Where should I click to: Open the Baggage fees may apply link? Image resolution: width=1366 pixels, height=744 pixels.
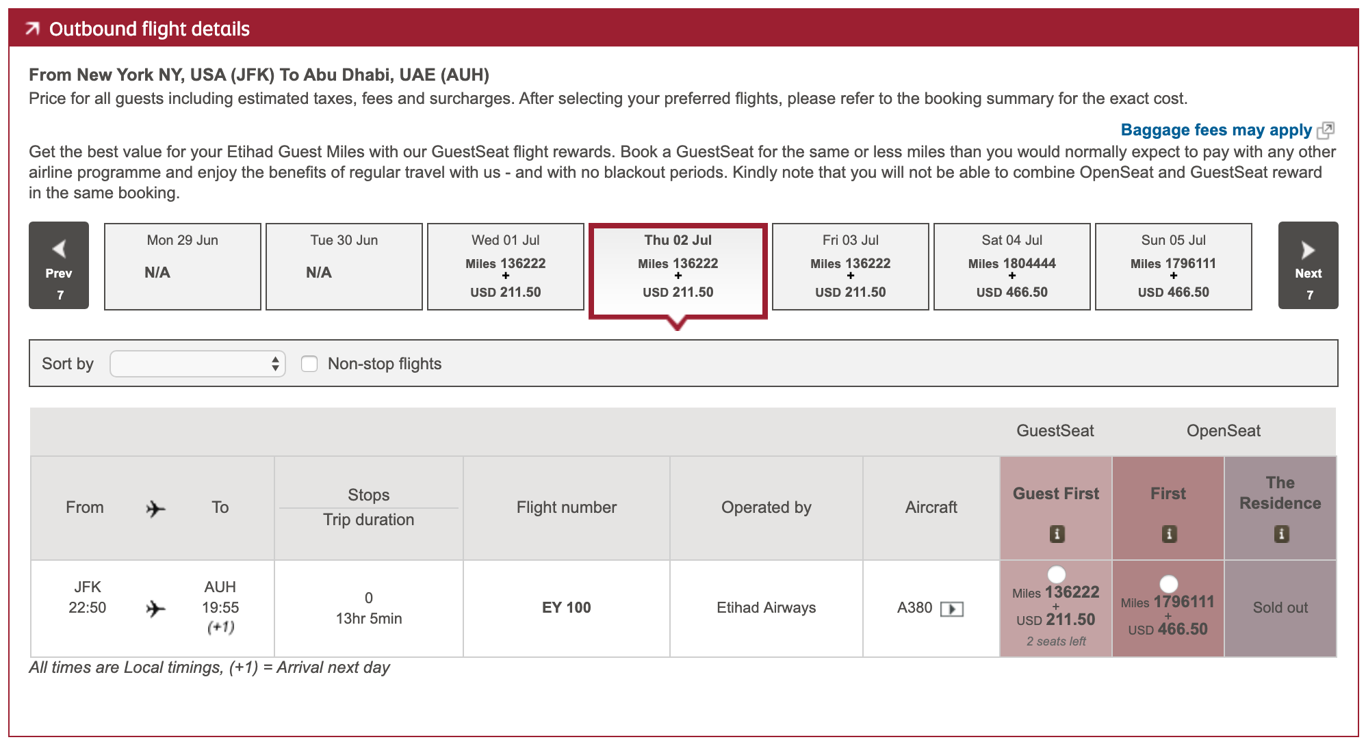click(1215, 130)
